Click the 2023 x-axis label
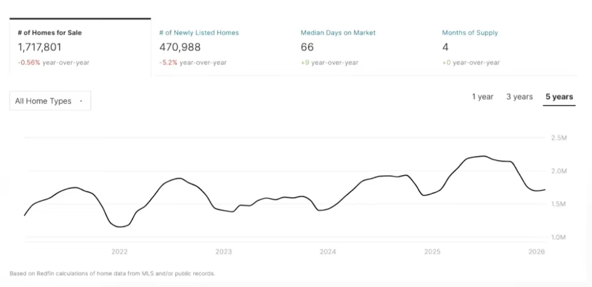 click(224, 252)
